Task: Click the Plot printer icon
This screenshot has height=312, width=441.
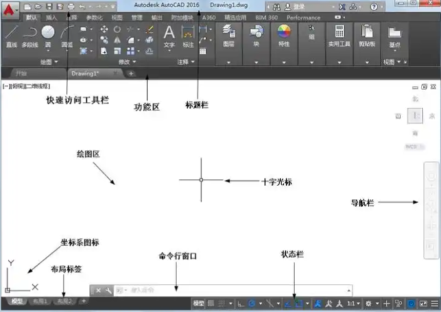Action: pos(71,6)
